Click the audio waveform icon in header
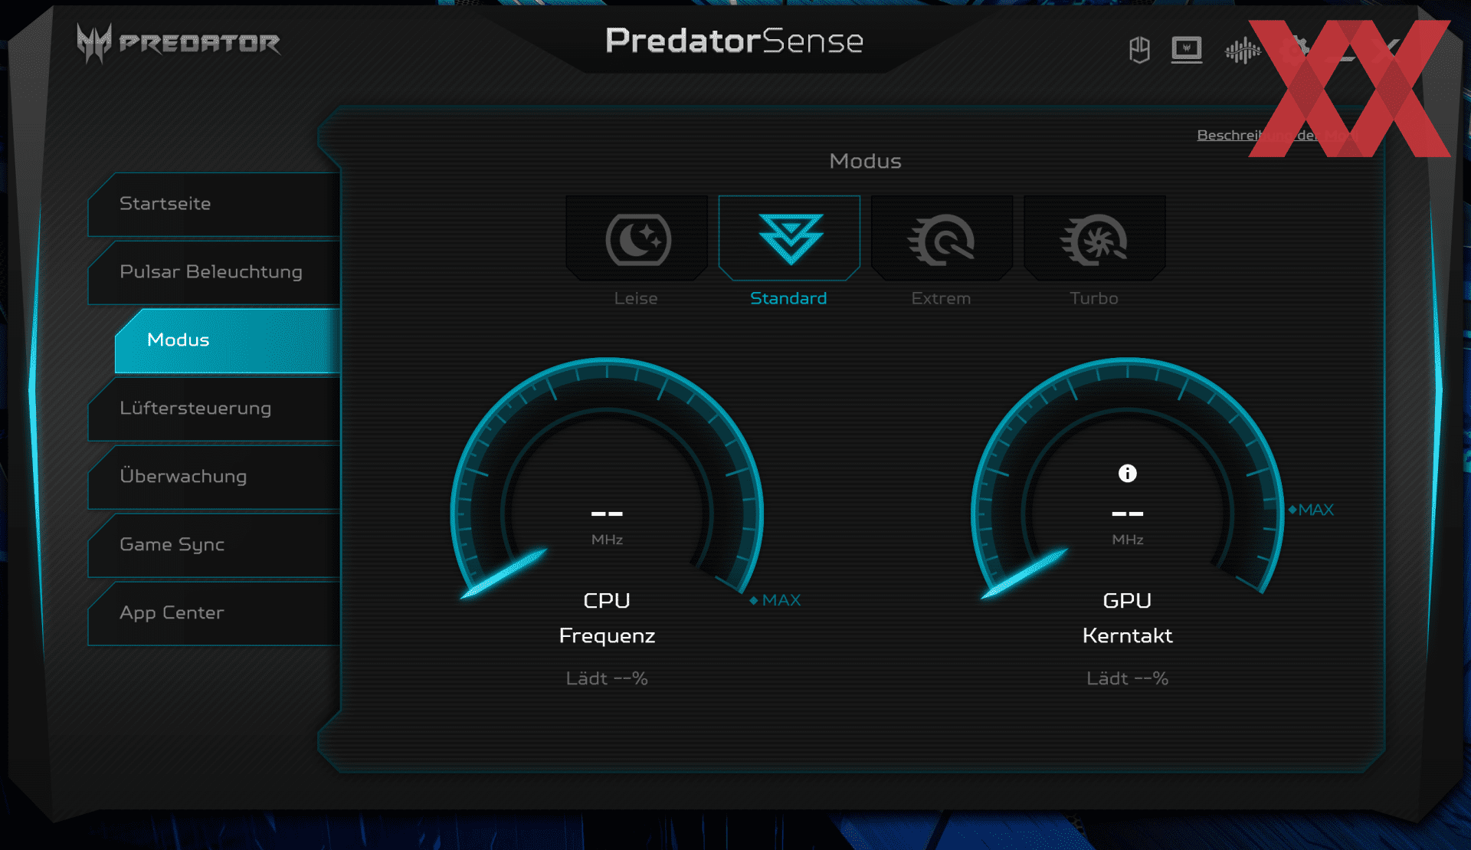Image resolution: width=1471 pixels, height=850 pixels. click(1242, 51)
